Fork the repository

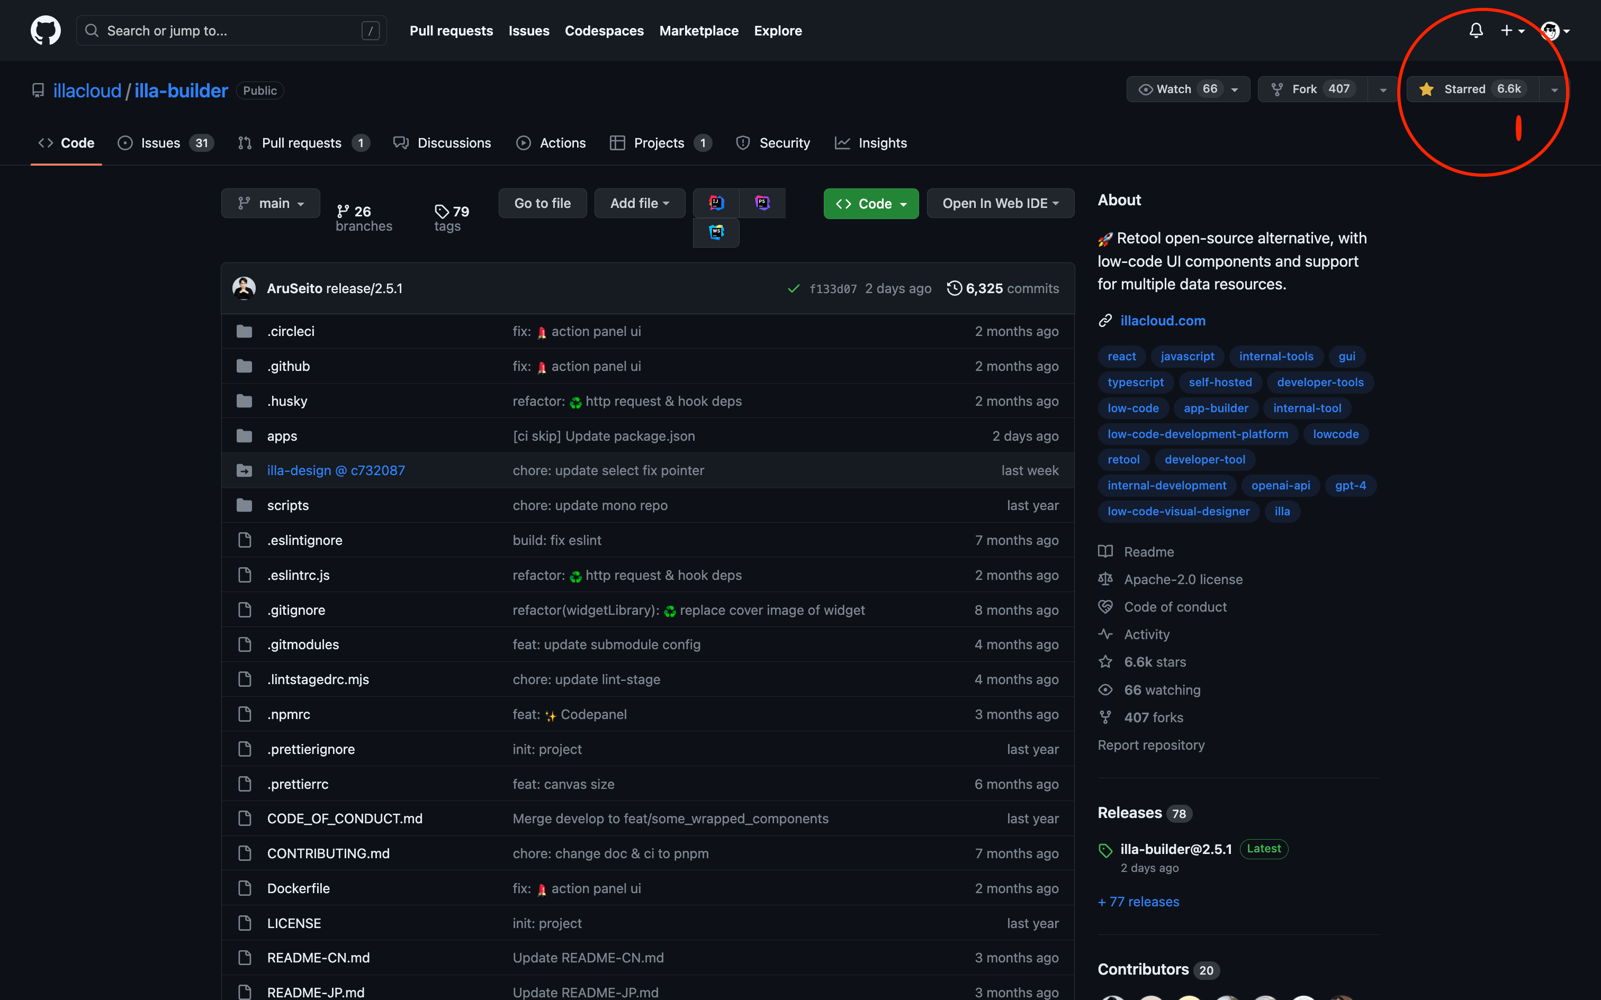[1312, 89]
